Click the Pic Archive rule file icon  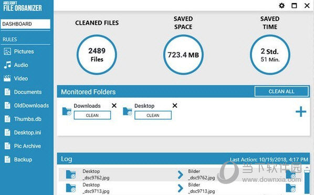click(x=7, y=146)
